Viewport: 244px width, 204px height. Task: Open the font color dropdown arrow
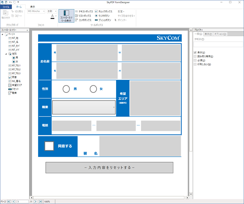[x=56, y=16]
